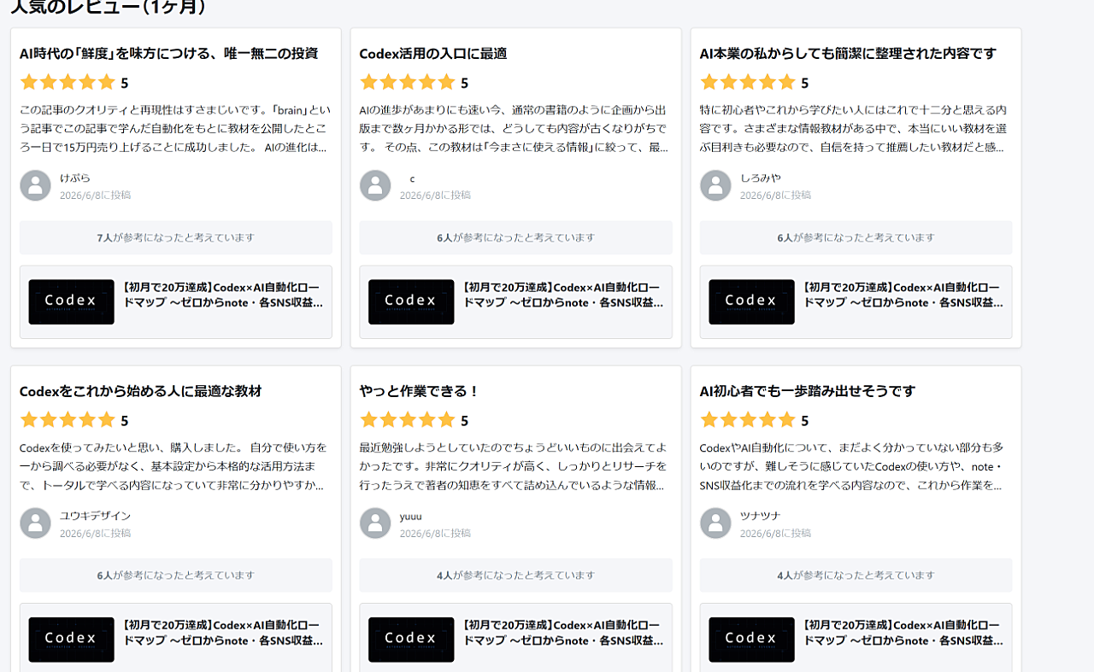Click yuuu's profile avatar icon
Screen dimensions: 1094x672
[x=375, y=523]
